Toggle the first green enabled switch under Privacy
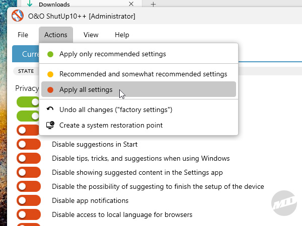The width and height of the screenshot is (302, 226). pyautogui.click(x=28, y=102)
